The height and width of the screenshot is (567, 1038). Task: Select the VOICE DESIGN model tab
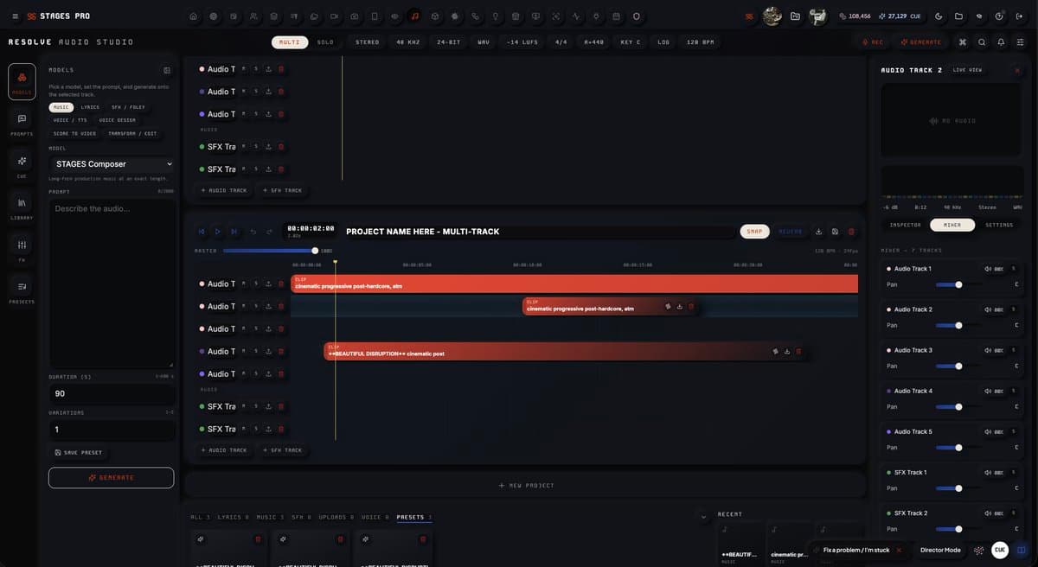[x=117, y=120]
